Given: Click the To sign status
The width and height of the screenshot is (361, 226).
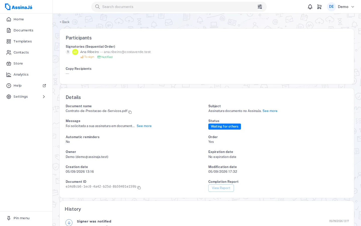Looking at the screenshot, I should [87, 57].
